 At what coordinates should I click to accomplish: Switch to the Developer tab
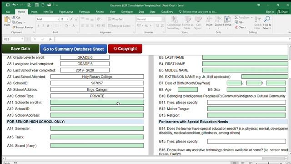pos(127,12)
